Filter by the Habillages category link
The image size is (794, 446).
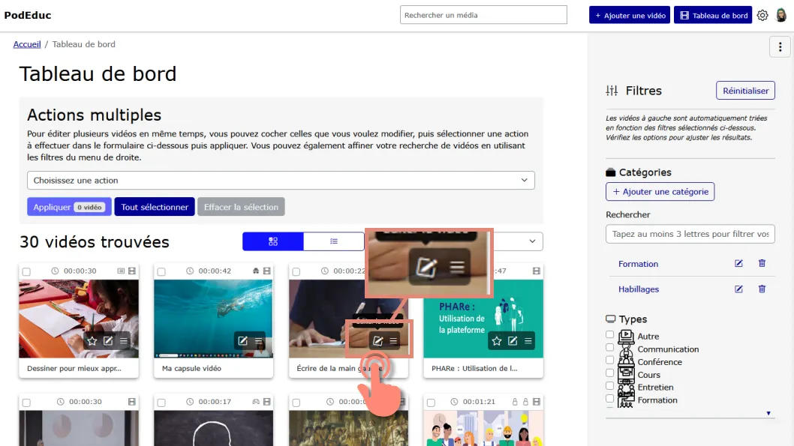click(639, 289)
